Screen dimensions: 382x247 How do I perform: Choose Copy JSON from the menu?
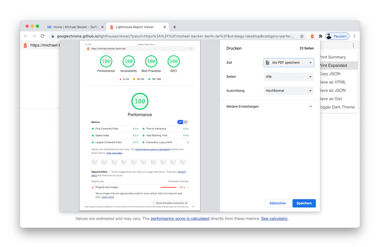(x=339, y=74)
